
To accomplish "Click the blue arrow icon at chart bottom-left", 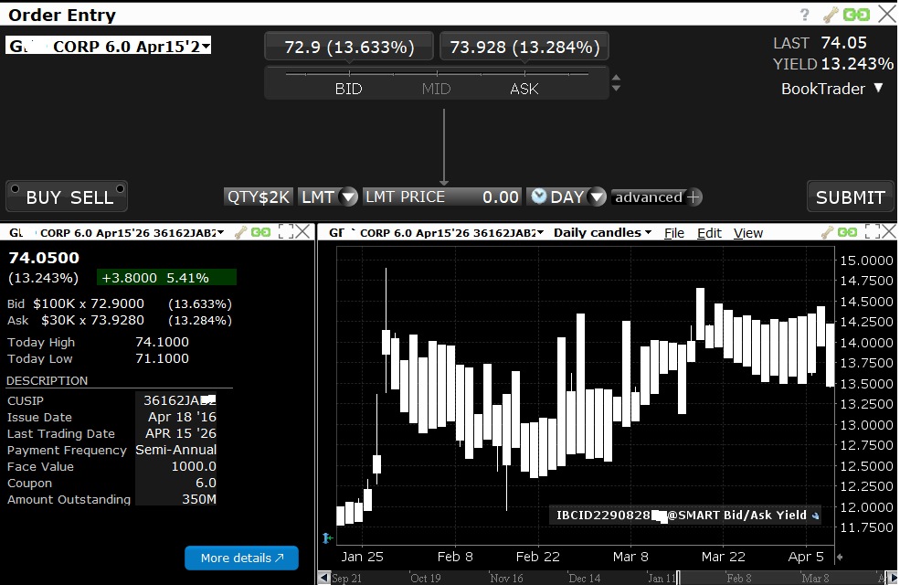I will click(x=326, y=538).
